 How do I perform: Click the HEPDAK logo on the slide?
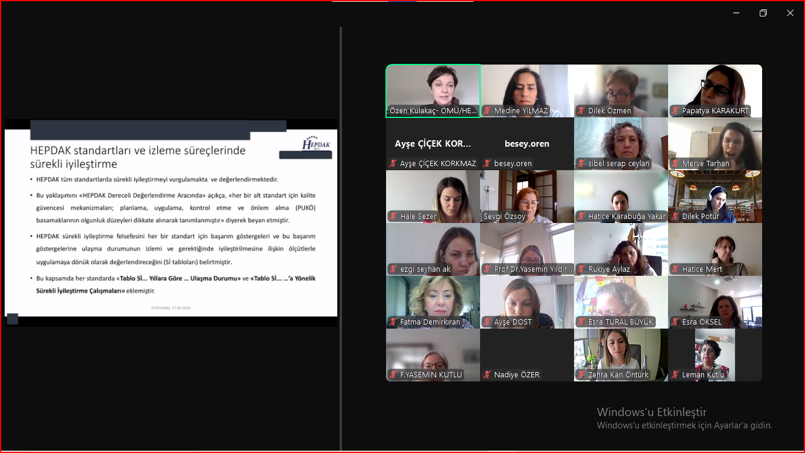tap(317, 144)
